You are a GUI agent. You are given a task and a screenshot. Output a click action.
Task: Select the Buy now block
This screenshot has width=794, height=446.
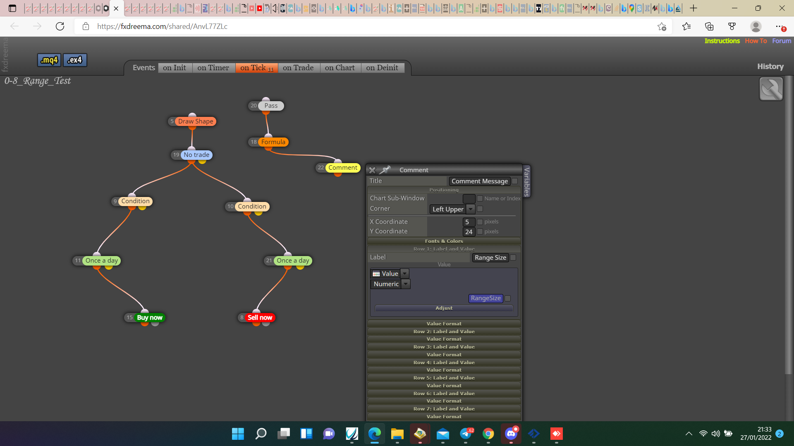click(x=149, y=318)
